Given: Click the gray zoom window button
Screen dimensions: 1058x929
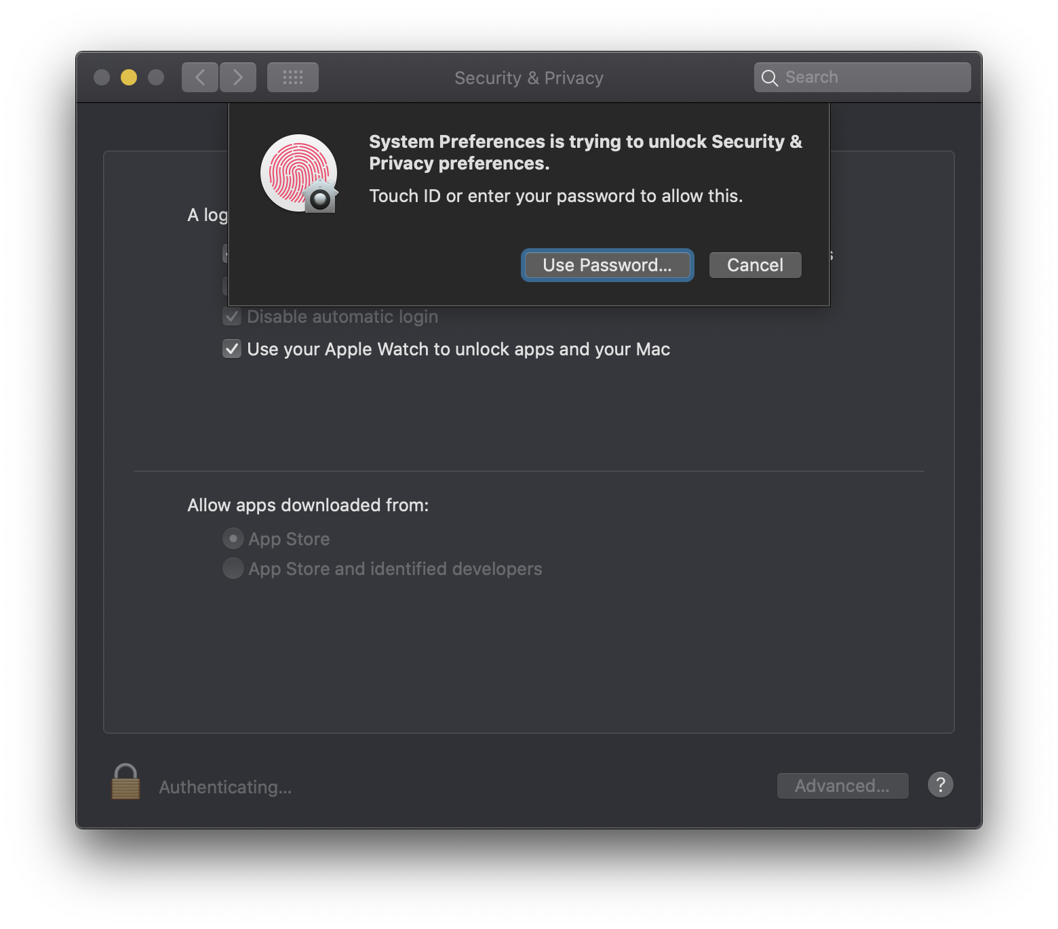Looking at the screenshot, I should tap(156, 77).
